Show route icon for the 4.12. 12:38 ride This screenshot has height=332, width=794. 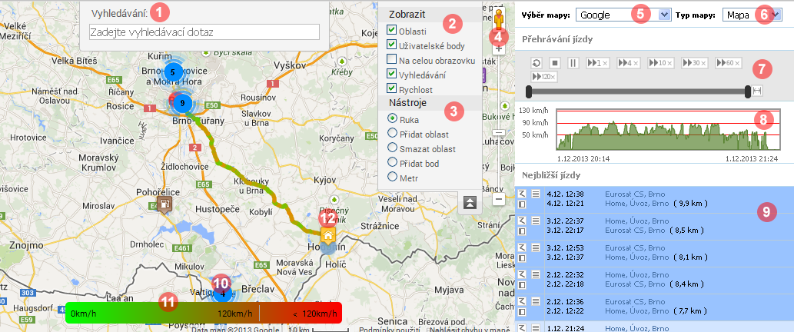(523, 194)
